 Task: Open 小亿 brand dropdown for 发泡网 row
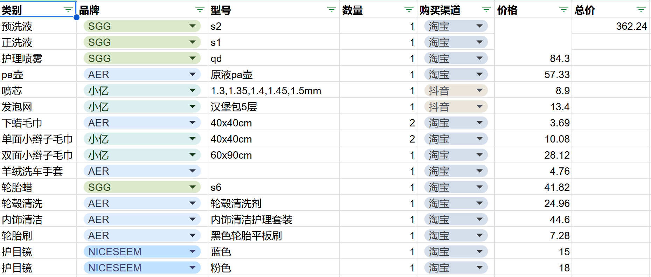click(x=192, y=106)
